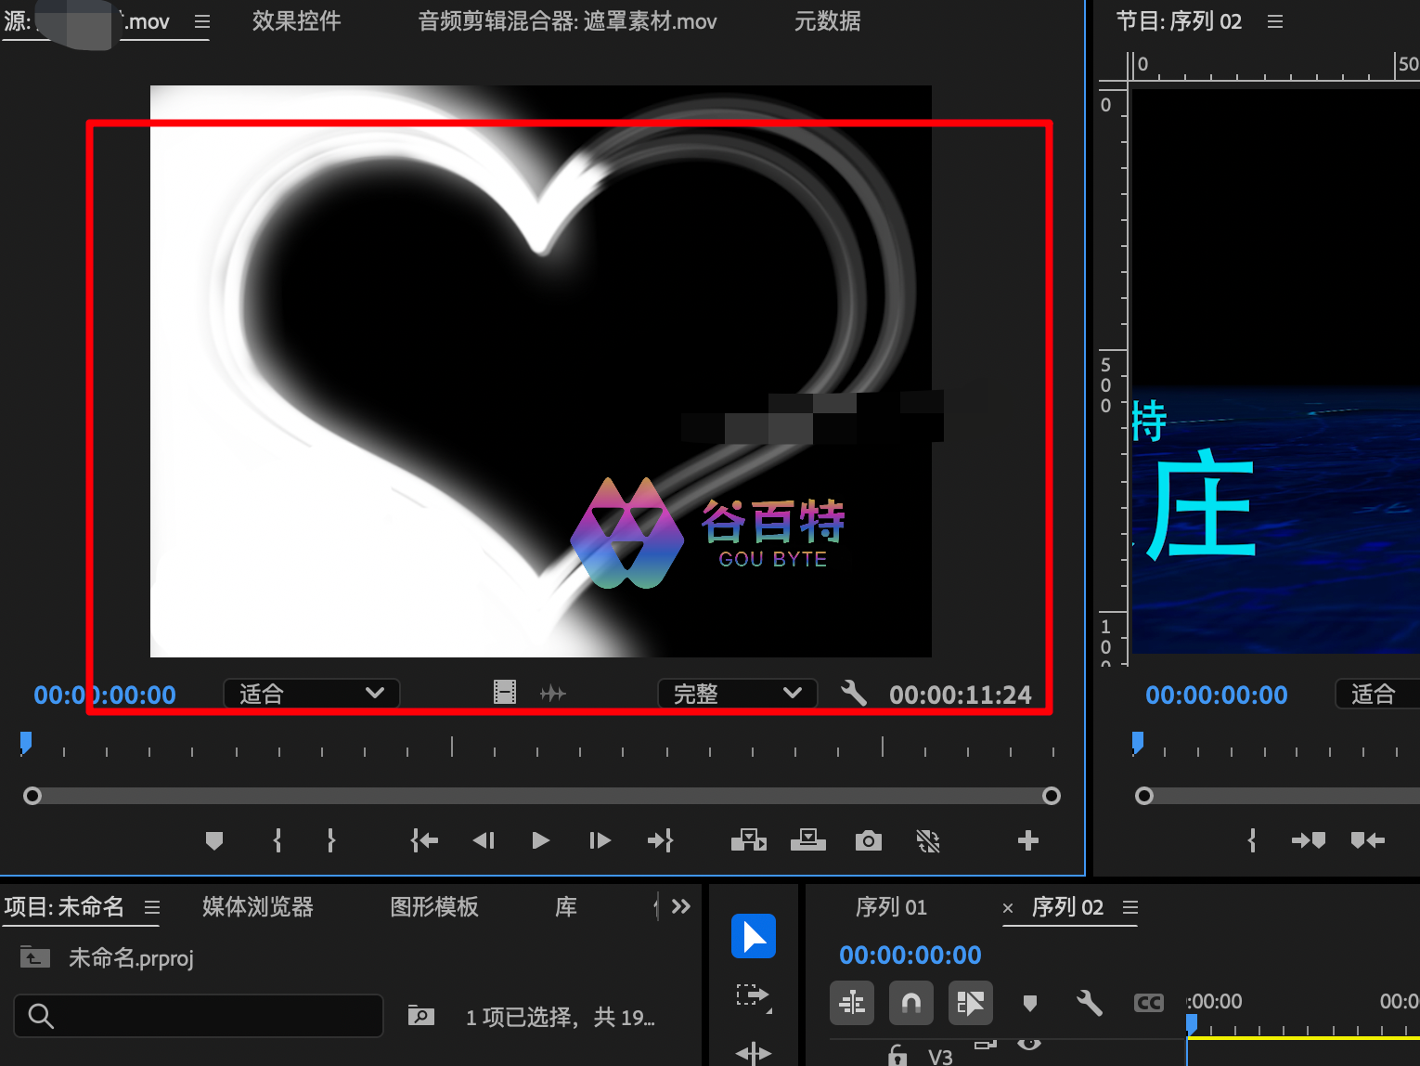
Task: Switch to the 效果控件 tab
Action: [296, 21]
